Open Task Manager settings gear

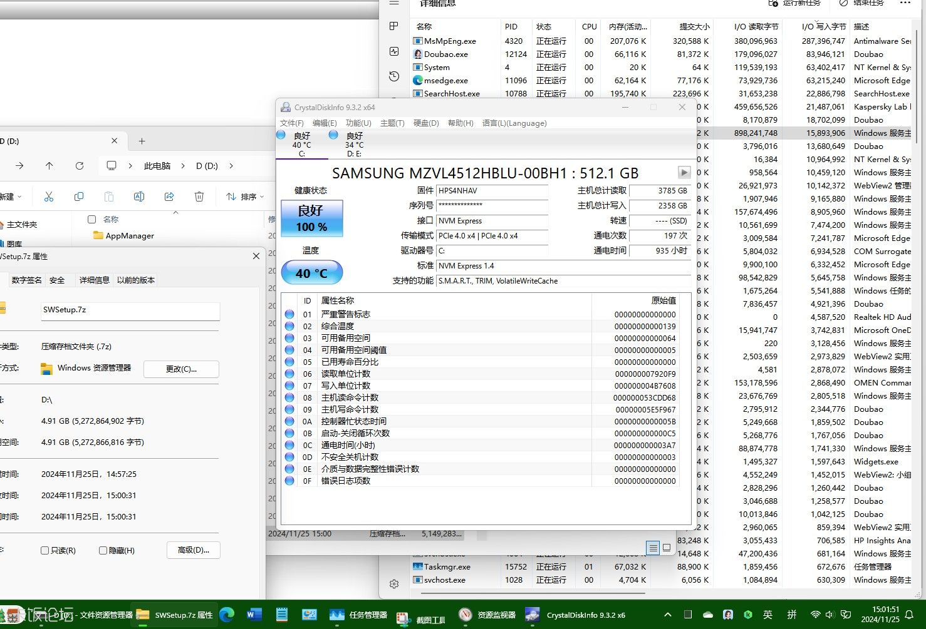[394, 584]
